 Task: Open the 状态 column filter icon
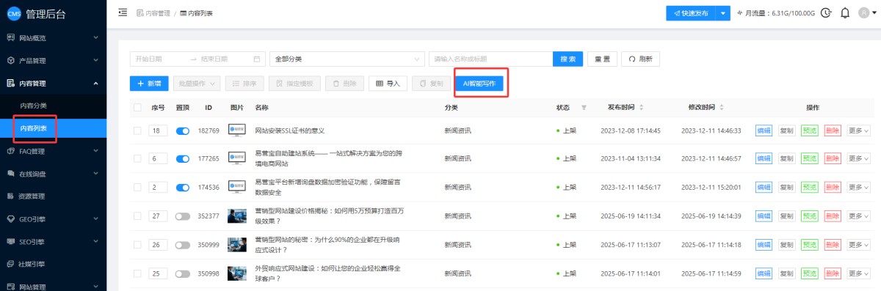[x=584, y=108]
